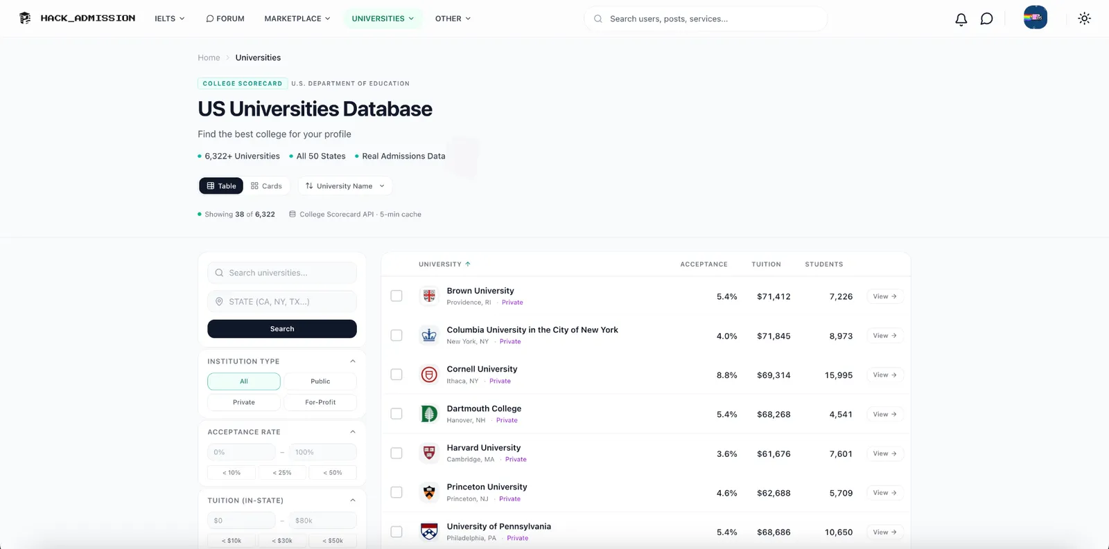Tick the Dartmouth College checkbox
Viewport: 1109px width, 549px height.
pyautogui.click(x=396, y=414)
